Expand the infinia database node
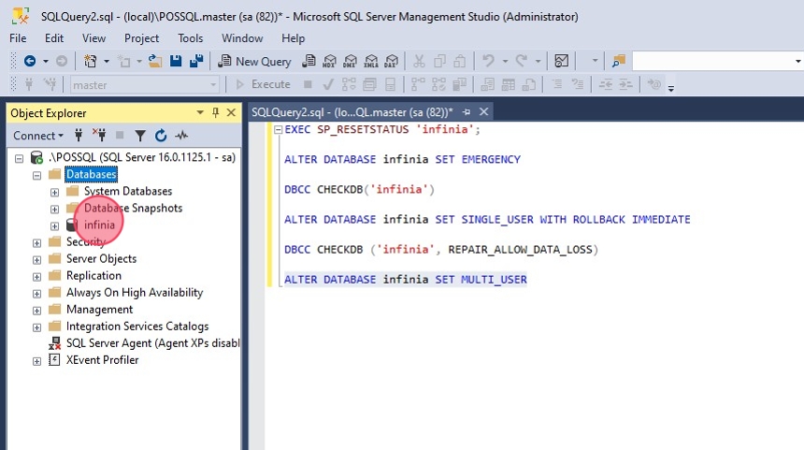This screenshot has width=804, height=450. coord(55,225)
